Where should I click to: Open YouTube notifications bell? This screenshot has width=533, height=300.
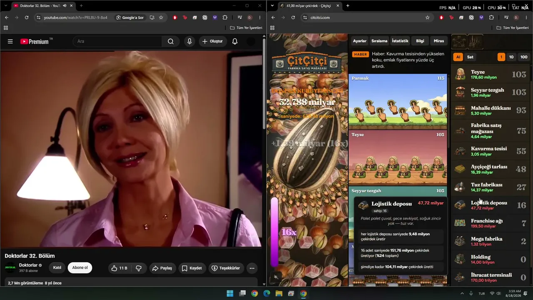pyautogui.click(x=235, y=41)
